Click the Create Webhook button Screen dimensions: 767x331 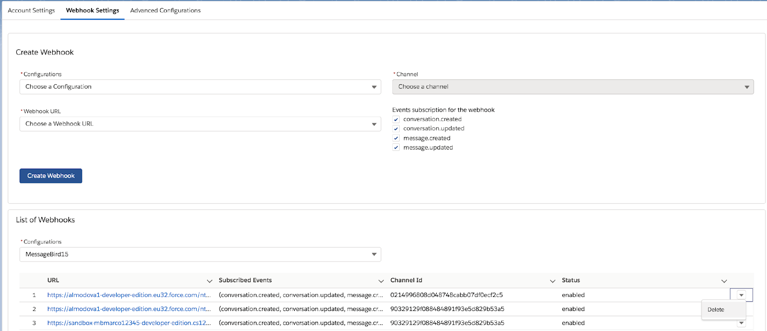point(51,176)
